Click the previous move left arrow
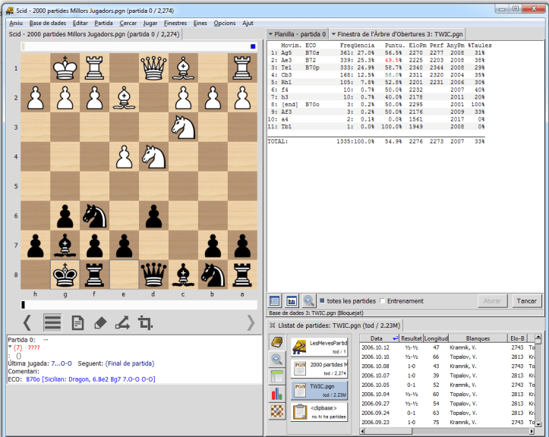This screenshot has width=549, height=437. [27, 323]
